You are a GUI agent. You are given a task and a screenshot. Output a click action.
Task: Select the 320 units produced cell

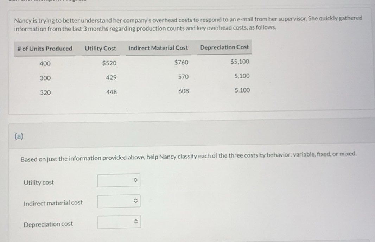pos(45,93)
